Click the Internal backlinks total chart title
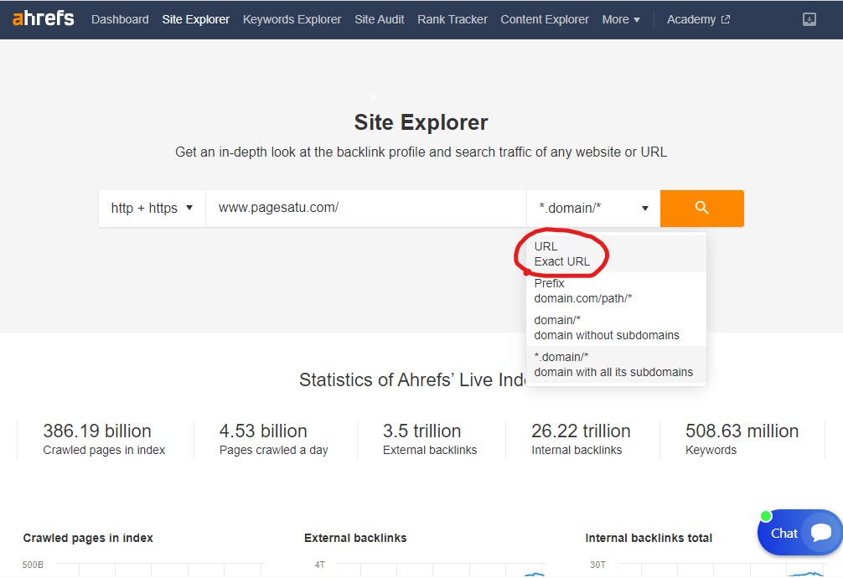This screenshot has width=843, height=578. coord(649,538)
